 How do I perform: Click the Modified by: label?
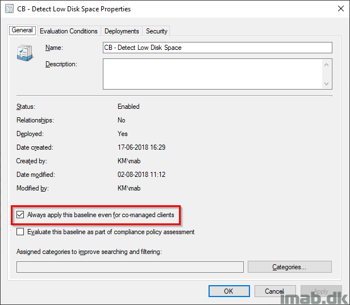pyautogui.click(x=32, y=188)
